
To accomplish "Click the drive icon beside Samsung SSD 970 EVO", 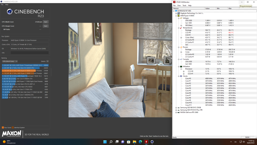I will pos(179,110).
